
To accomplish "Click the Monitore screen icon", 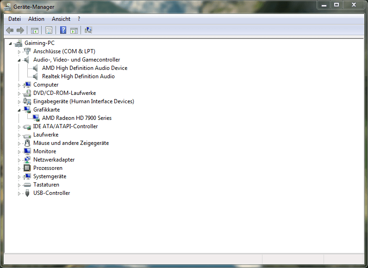I will [x=27, y=151].
